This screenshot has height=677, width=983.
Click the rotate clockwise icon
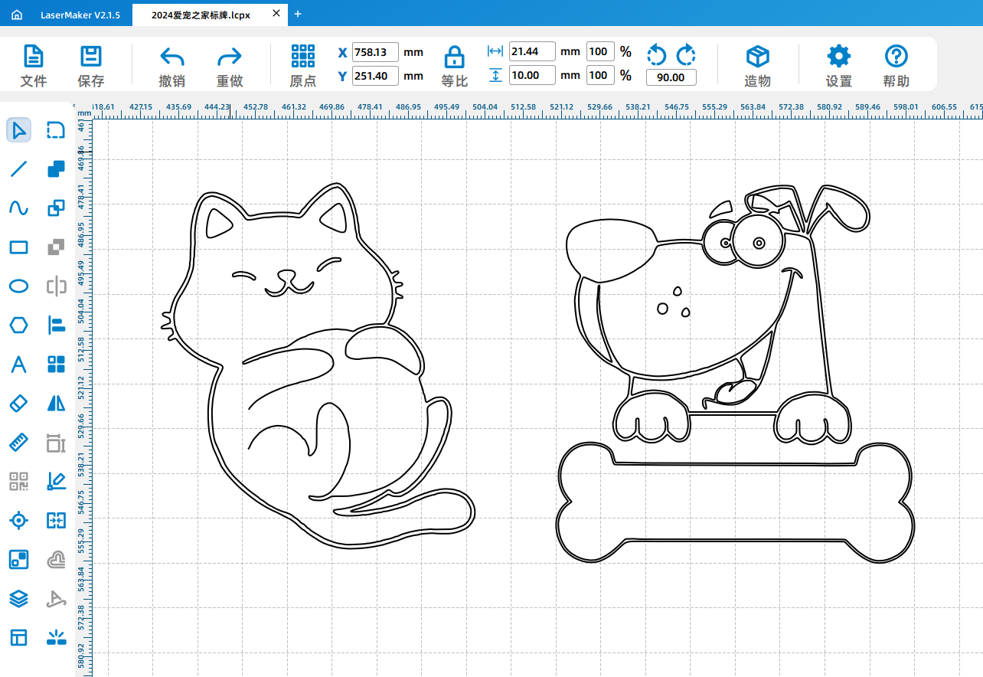click(686, 55)
